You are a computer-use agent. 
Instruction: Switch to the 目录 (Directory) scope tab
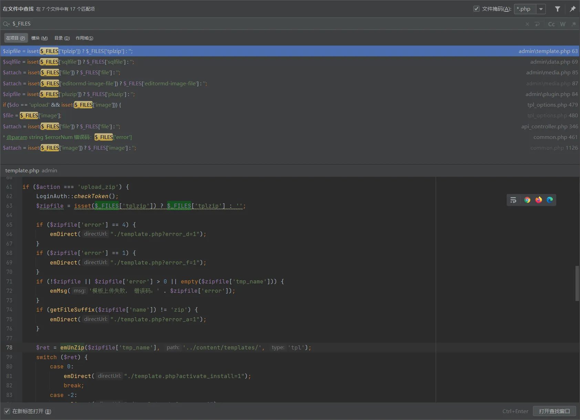tap(62, 38)
